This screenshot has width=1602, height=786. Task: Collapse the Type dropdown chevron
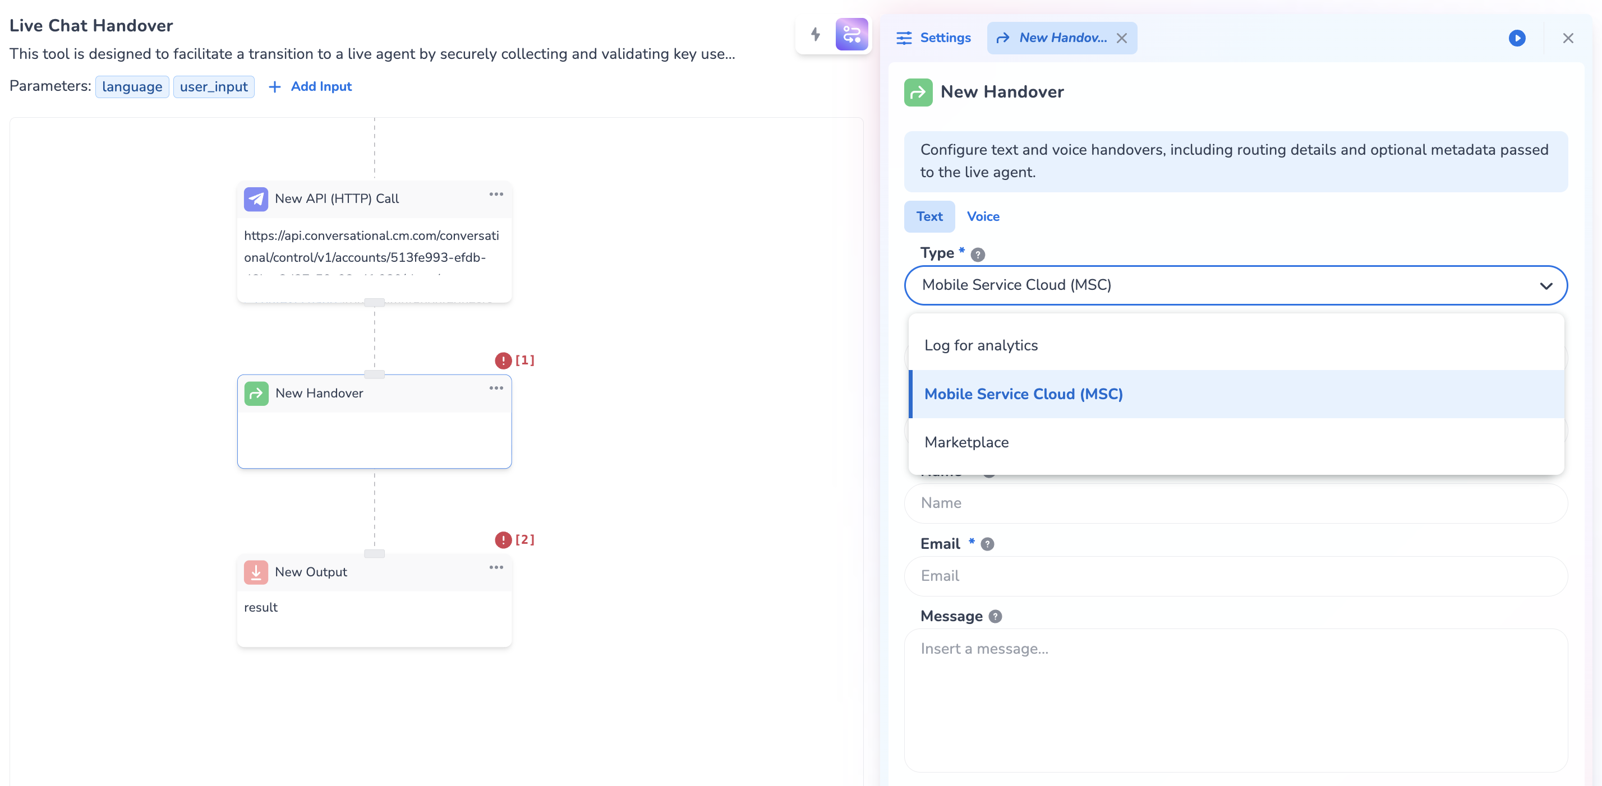(x=1545, y=286)
